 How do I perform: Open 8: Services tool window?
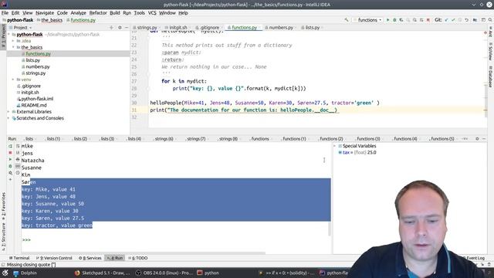90,258
